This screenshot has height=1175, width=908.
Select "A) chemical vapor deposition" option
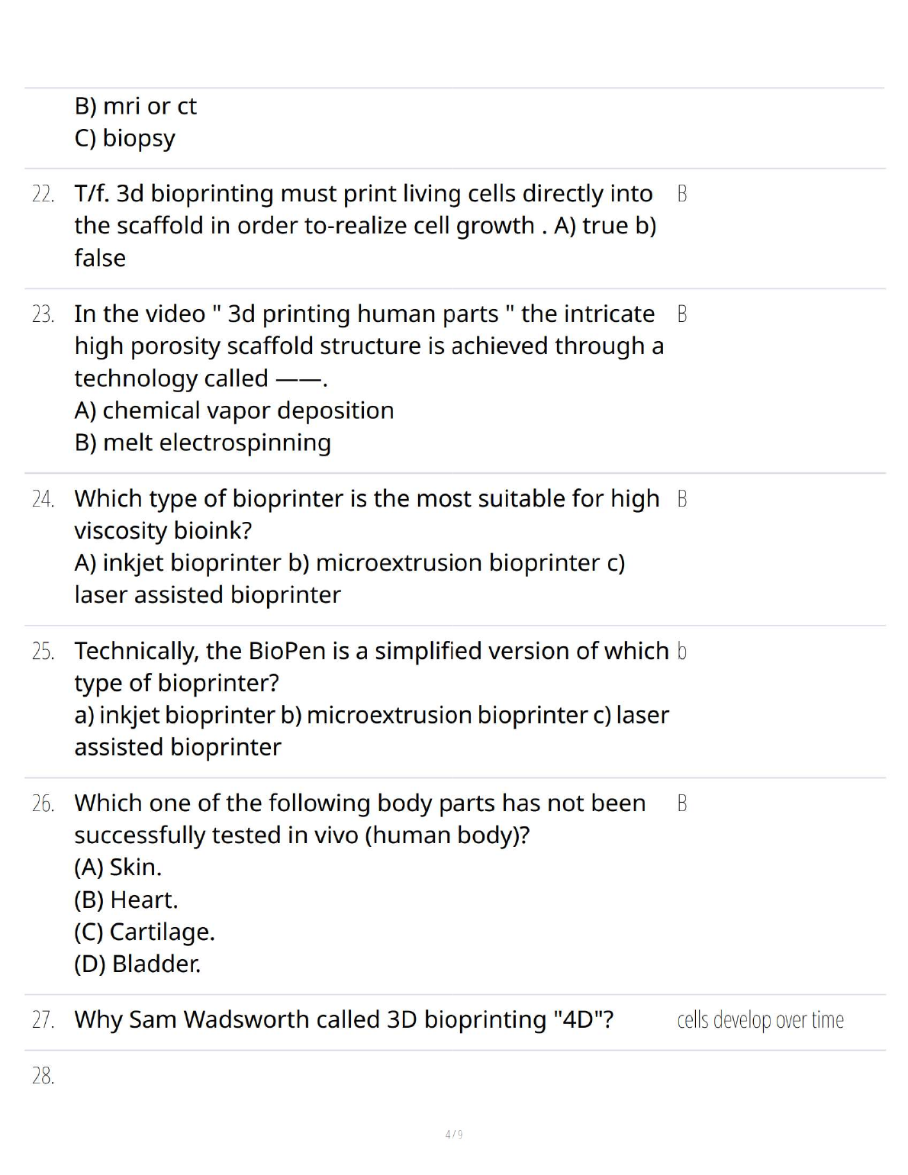pyautogui.click(x=233, y=410)
